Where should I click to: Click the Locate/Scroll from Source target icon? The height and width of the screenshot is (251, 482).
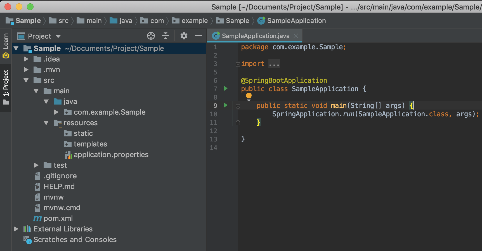pos(151,36)
